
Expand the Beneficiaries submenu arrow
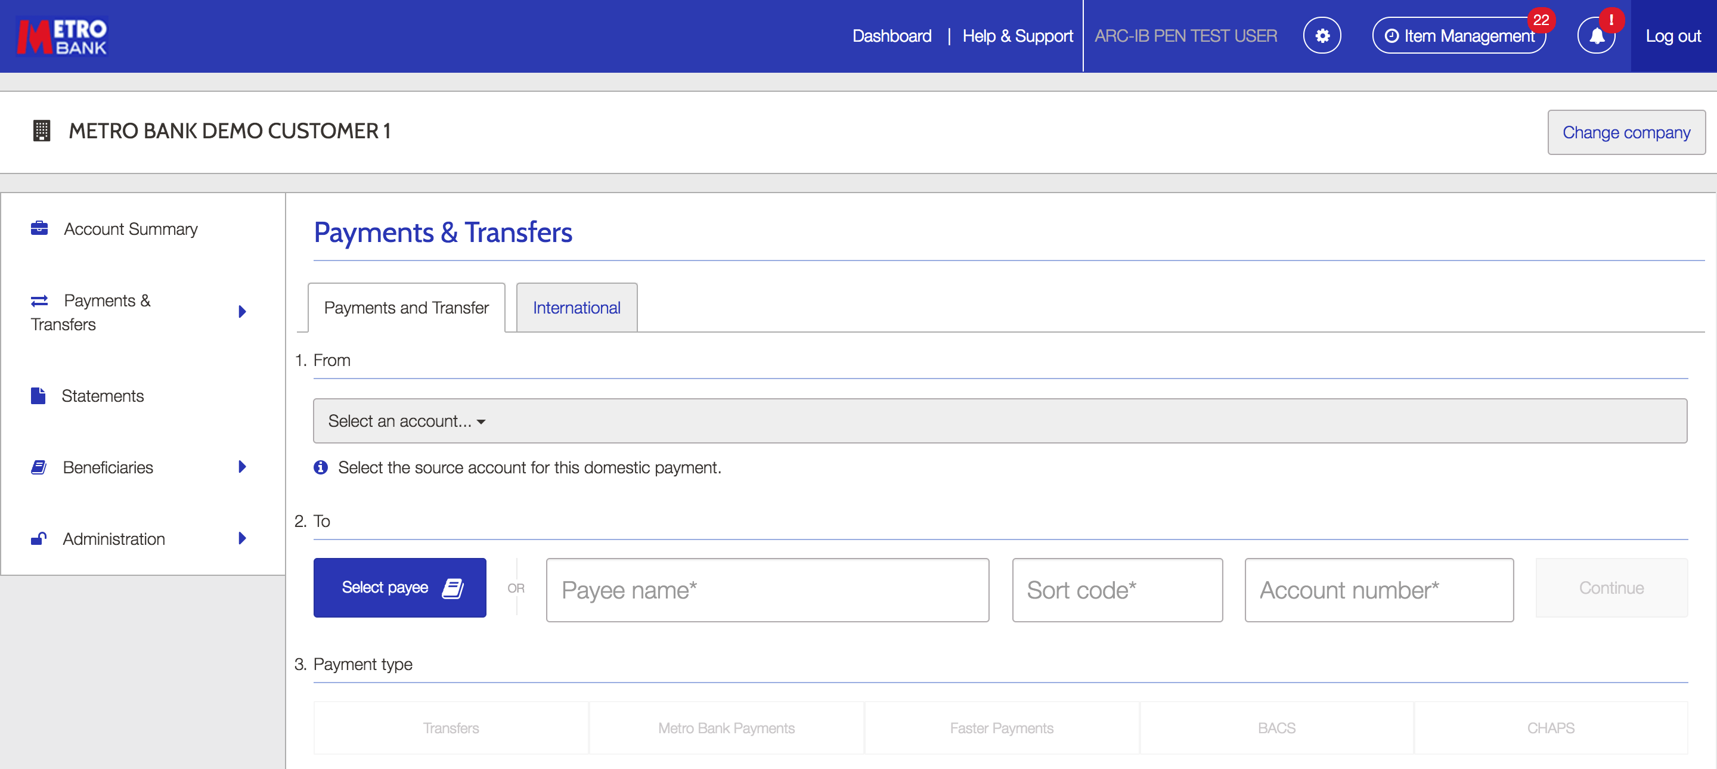click(243, 466)
